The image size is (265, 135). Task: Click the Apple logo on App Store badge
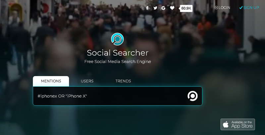point(226,124)
